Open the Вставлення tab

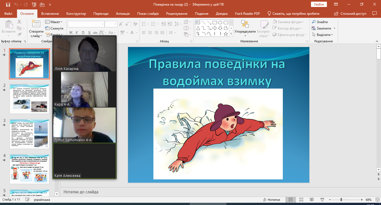[50, 14]
